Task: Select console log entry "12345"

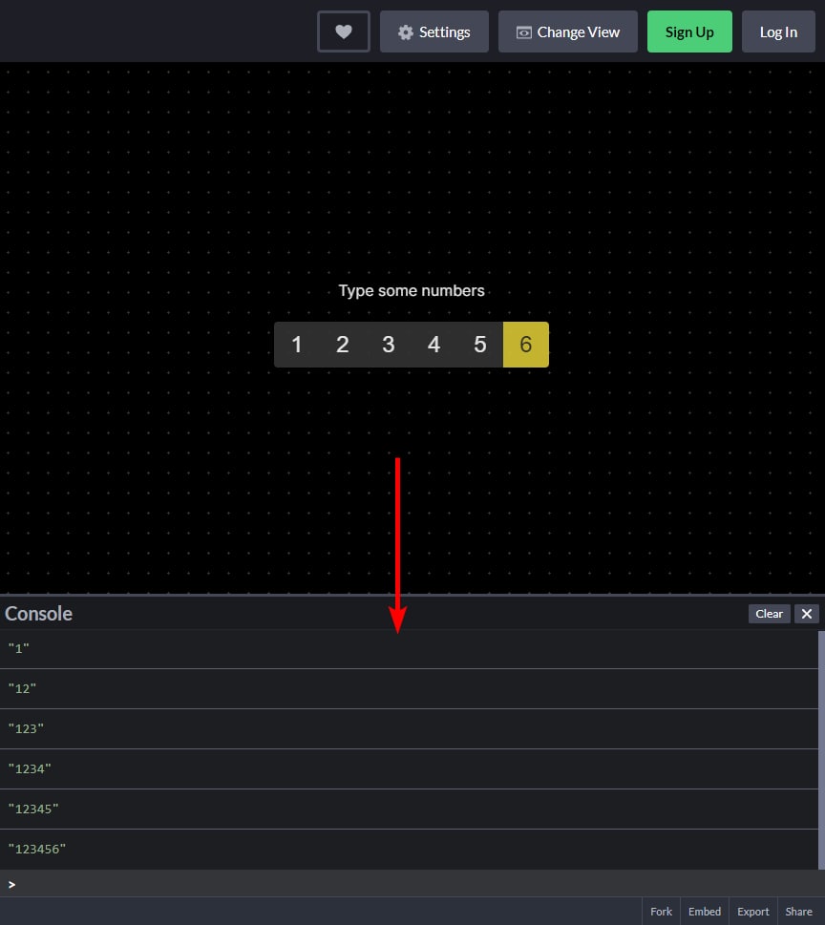Action: tap(409, 809)
